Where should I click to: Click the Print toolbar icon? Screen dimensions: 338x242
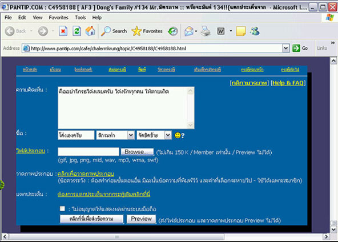click(205, 31)
